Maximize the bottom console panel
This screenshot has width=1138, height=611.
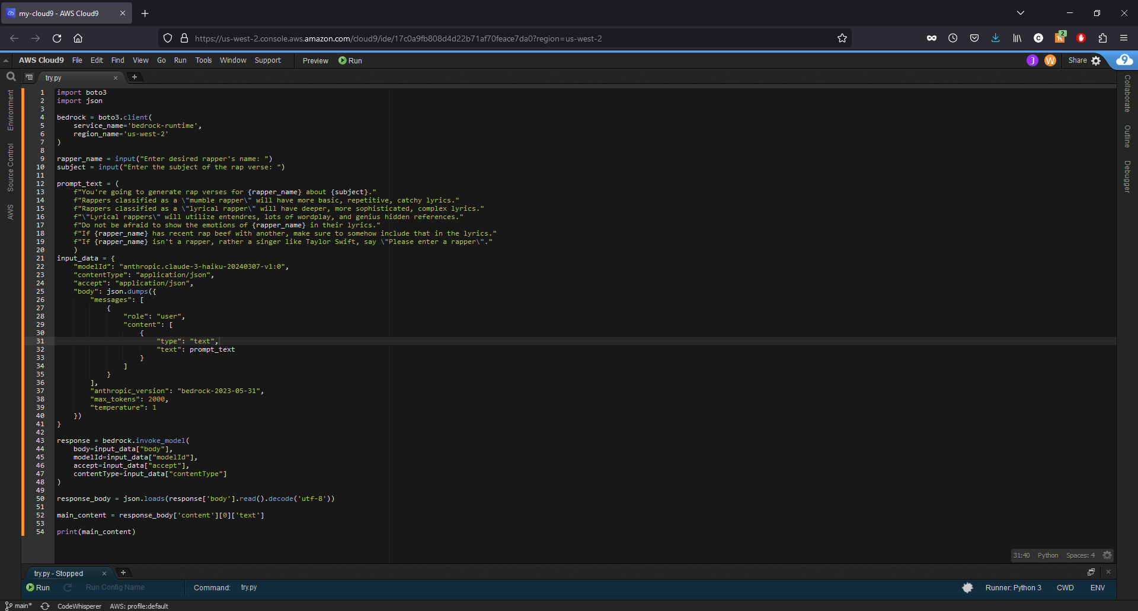point(1091,572)
